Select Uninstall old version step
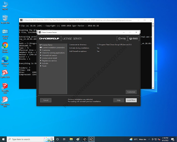The image size is (177, 142). (50, 55)
